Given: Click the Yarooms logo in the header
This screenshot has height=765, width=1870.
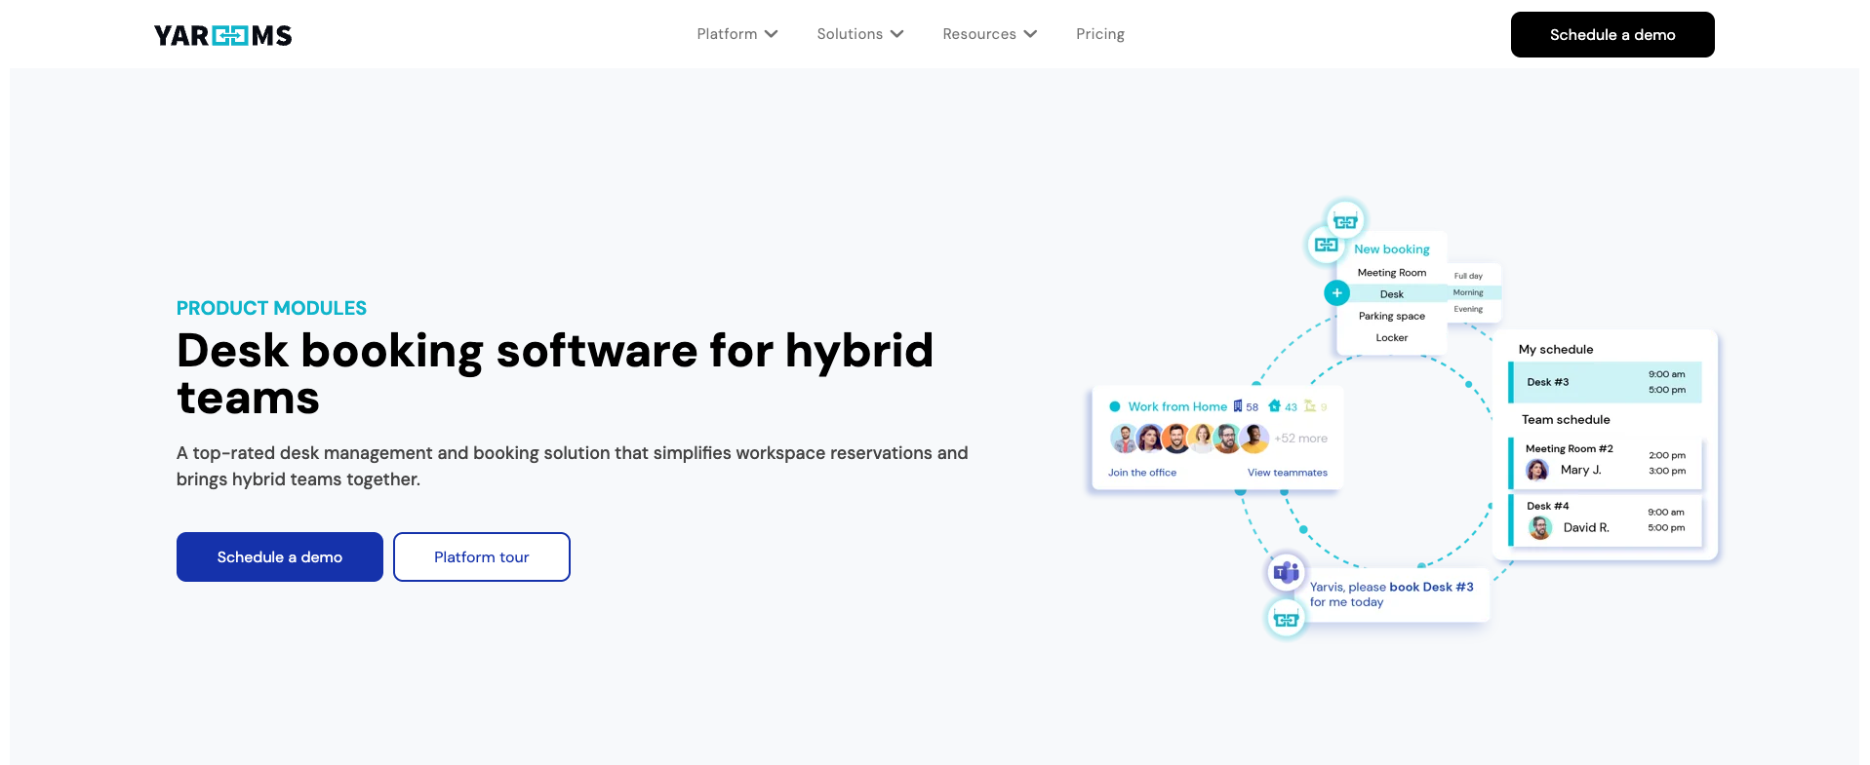Looking at the screenshot, I should point(222,36).
